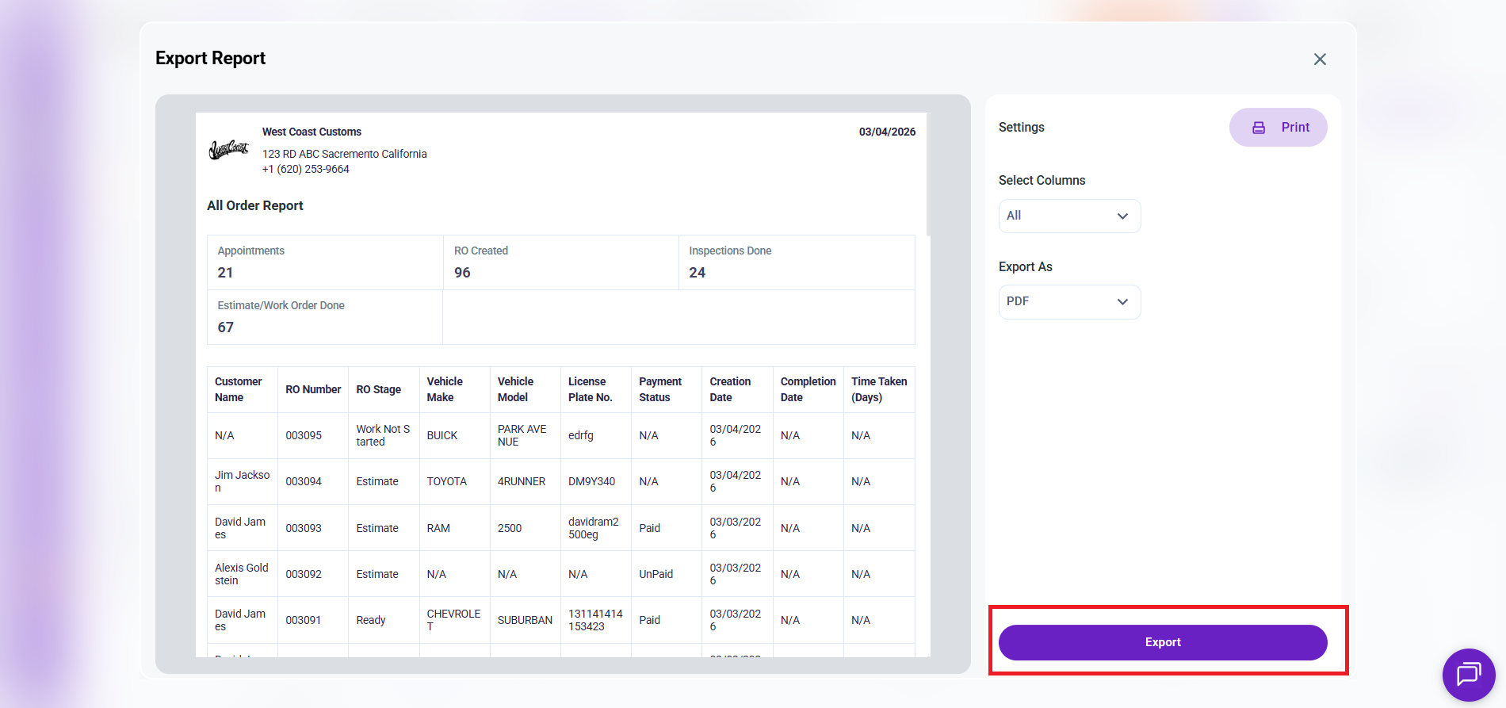Click the Appointments summary card

(x=325, y=262)
